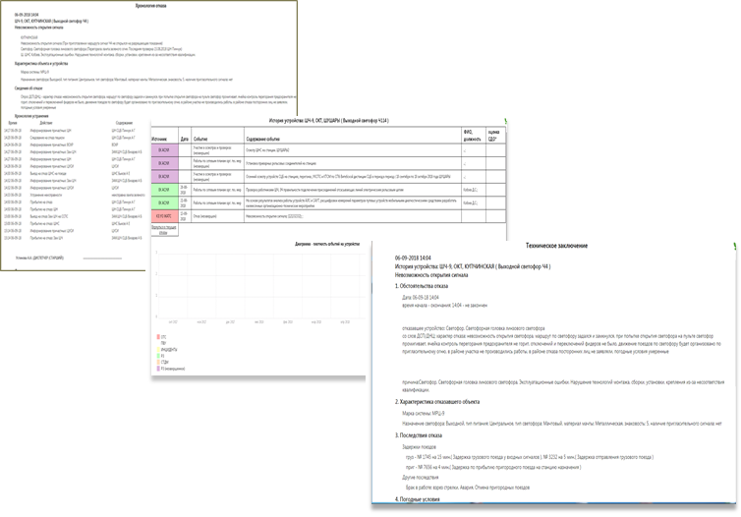
Task: Click Хронология устранения heading
Action: [31, 116]
